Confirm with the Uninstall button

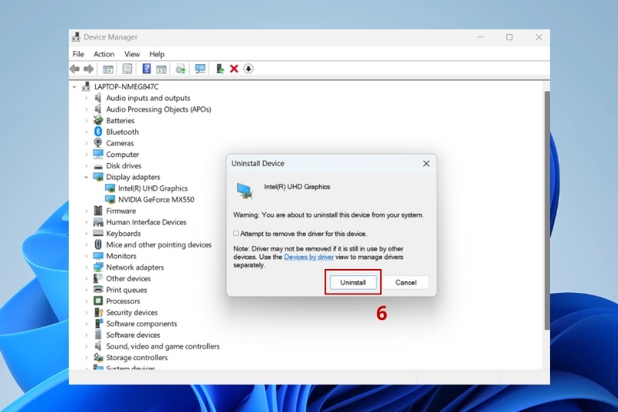click(353, 282)
